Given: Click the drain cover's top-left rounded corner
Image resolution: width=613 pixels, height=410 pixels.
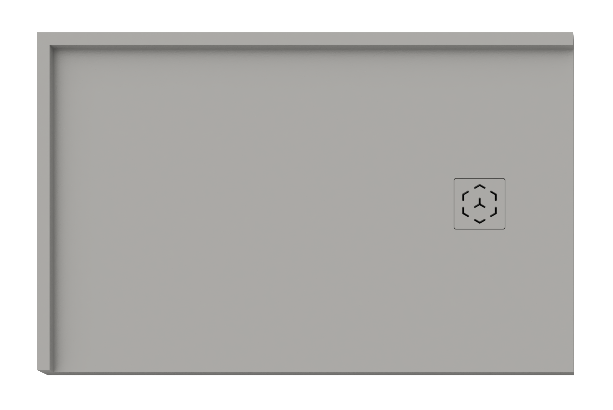Looking at the screenshot, I should [x=455, y=180].
